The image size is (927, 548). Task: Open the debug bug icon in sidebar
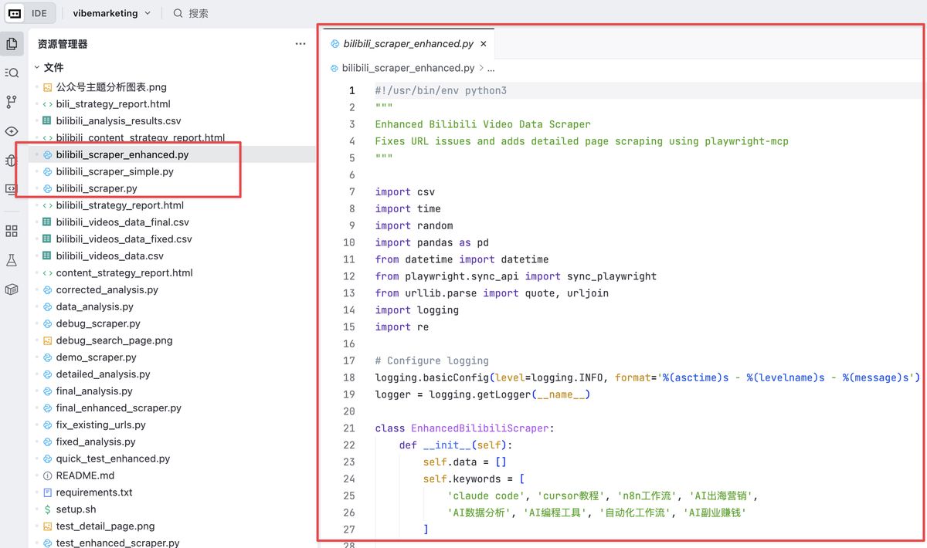click(x=12, y=161)
